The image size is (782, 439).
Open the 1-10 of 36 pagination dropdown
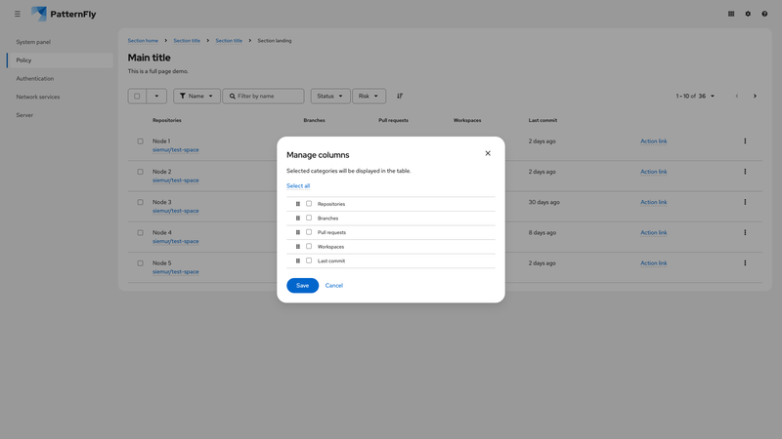[695, 96]
